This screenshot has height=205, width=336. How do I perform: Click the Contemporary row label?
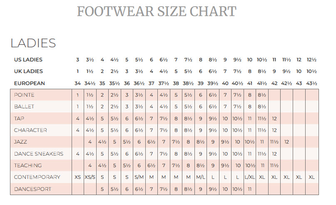[37, 177]
